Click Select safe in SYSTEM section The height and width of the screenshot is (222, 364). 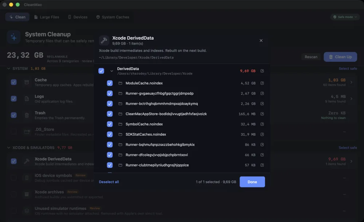(348, 68)
